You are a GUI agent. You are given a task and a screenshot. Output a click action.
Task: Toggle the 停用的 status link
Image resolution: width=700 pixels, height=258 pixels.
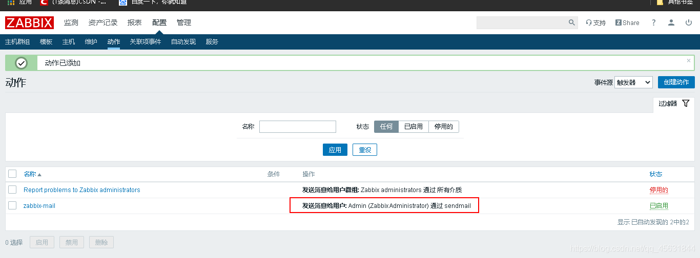pos(659,190)
